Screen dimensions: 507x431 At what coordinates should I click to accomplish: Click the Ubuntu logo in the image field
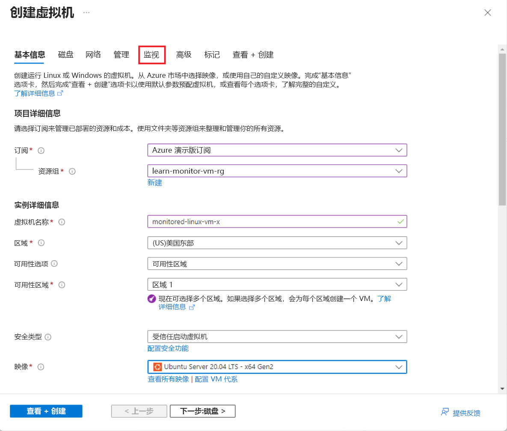coord(157,367)
